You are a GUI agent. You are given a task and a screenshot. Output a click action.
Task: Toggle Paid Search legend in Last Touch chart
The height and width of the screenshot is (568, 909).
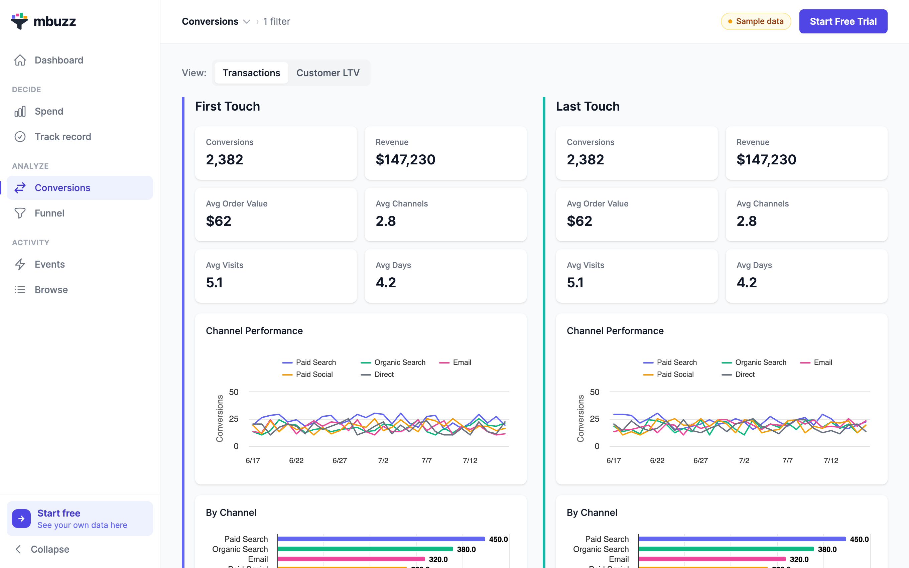tap(670, 363)
